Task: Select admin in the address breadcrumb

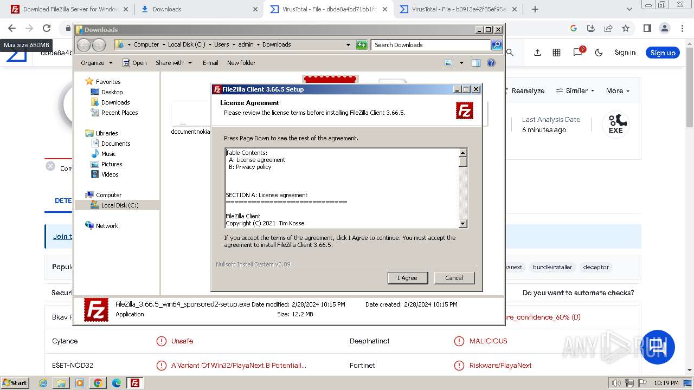Action: (x=246, y=44)
